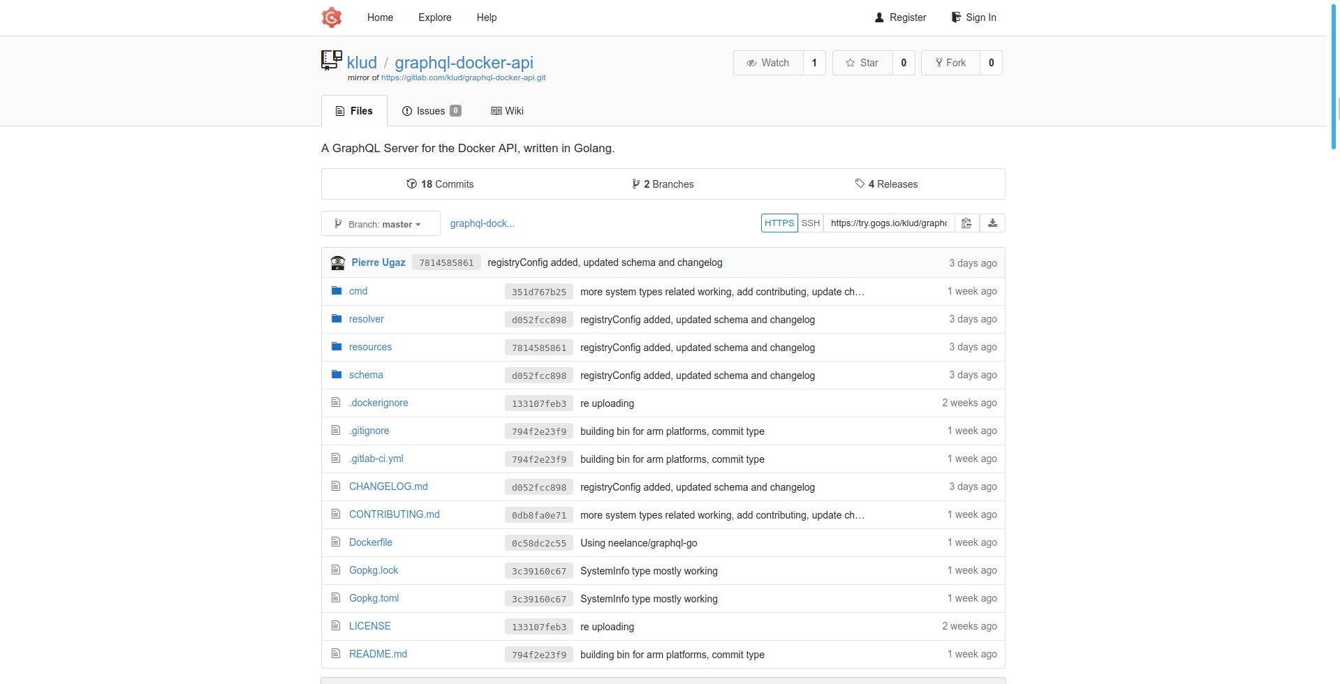Open the Branch: master dropdown
1340x684 pixels.
click(x=381, y=224)
